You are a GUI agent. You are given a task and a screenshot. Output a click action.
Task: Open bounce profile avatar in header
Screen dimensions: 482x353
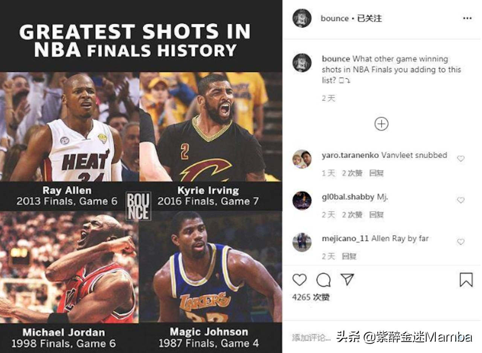click(302, 18)
